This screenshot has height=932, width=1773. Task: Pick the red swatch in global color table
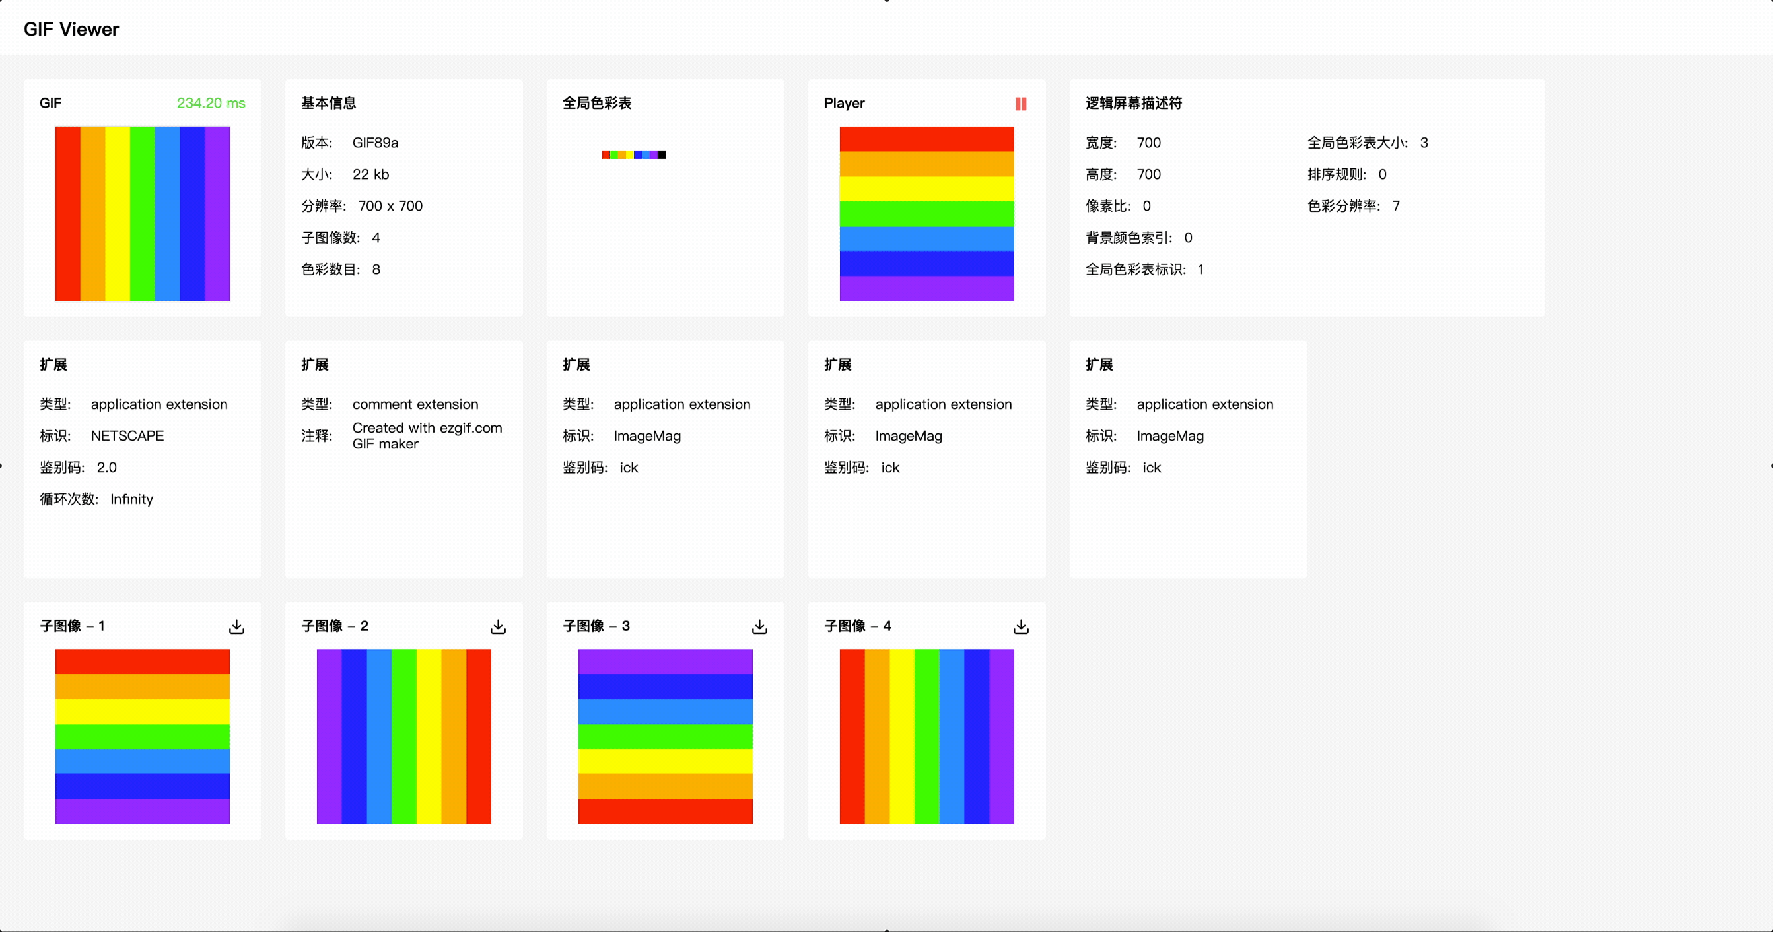606,154
